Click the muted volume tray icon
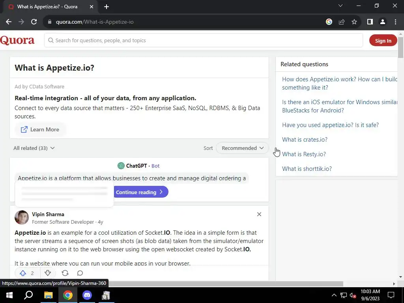The width and height of the screenshot is (404, 303). click(353, 295)
